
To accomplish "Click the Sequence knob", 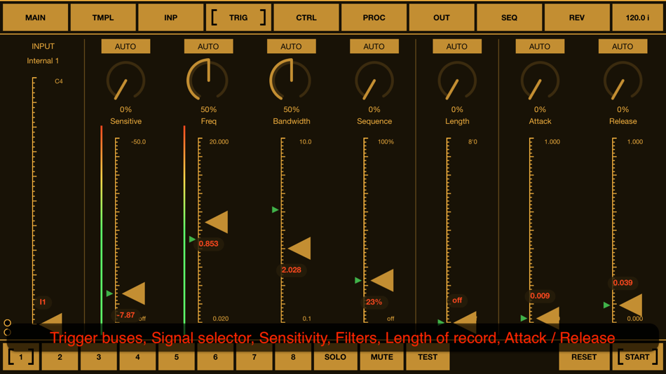I will [x=374, y=81].
